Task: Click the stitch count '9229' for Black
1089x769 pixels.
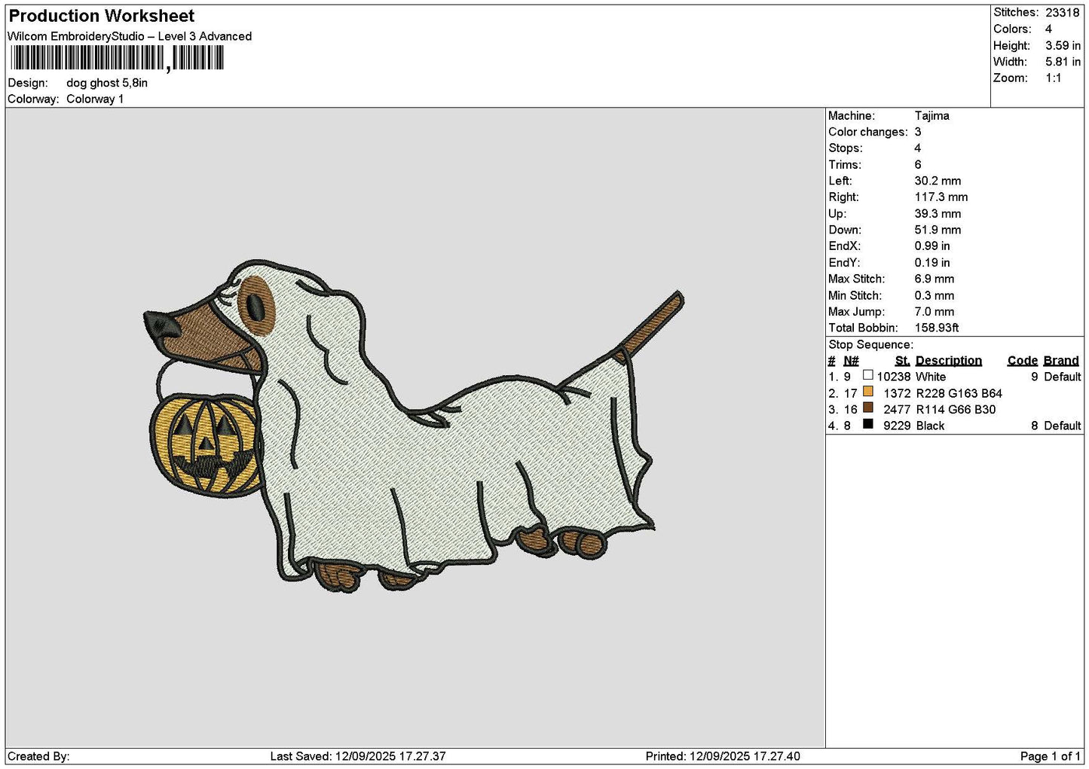Action: (x=897, y=426)
